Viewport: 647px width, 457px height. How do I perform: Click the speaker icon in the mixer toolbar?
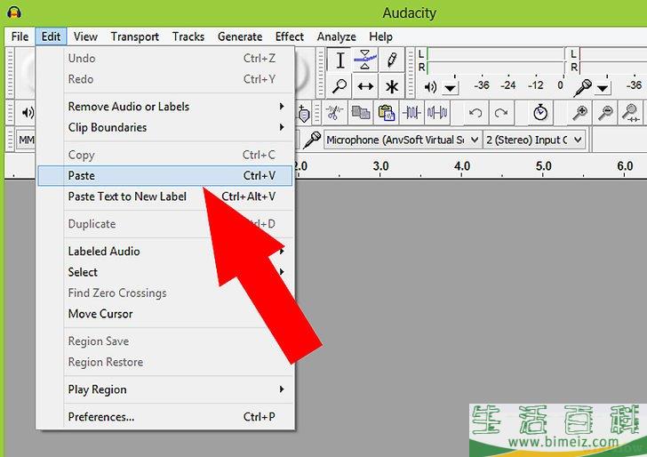pyautogui.click(x=28, y=112)
